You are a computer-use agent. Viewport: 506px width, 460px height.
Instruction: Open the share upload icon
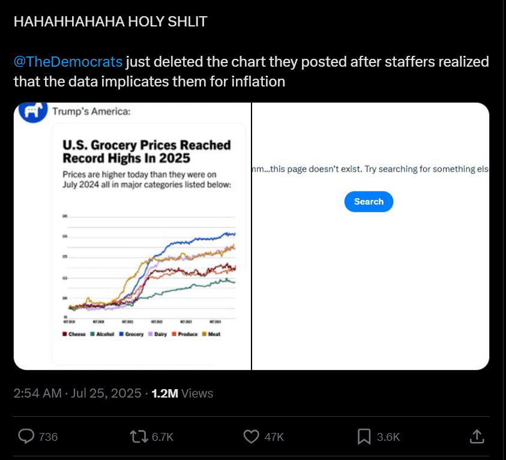point(477,436)
